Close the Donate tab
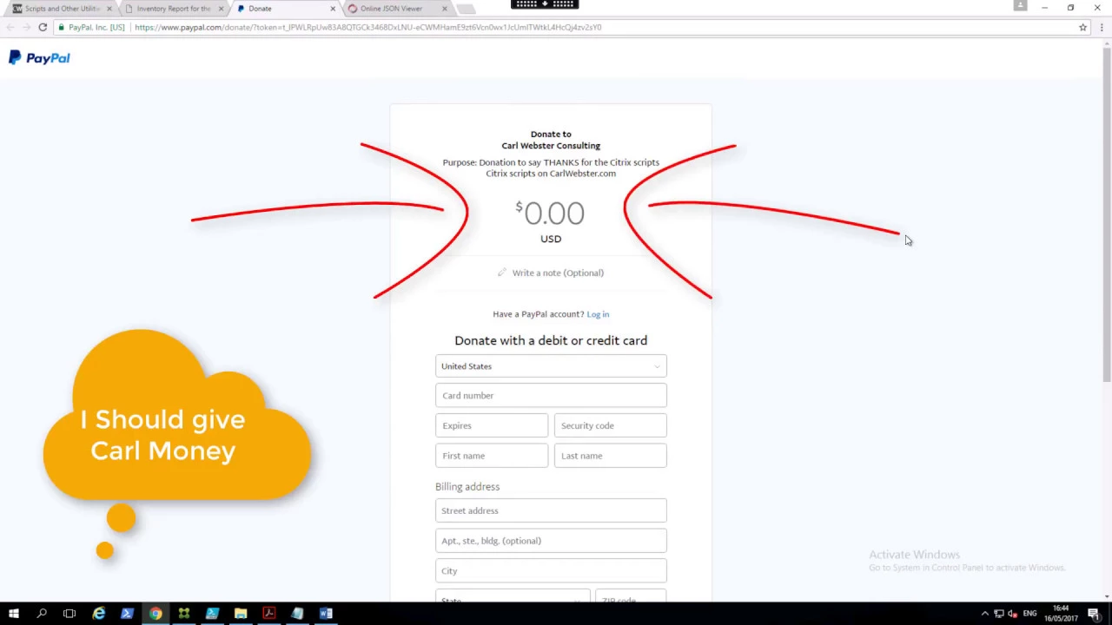The image size is (1112, 625). tap(332, 9)
